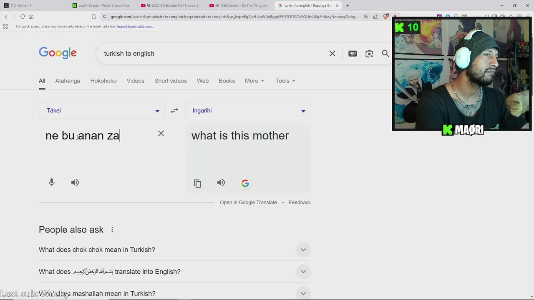This screenshot has height=300, width=534.
Task: Copy the English translation to clipboard
Action: click(198, 183)
